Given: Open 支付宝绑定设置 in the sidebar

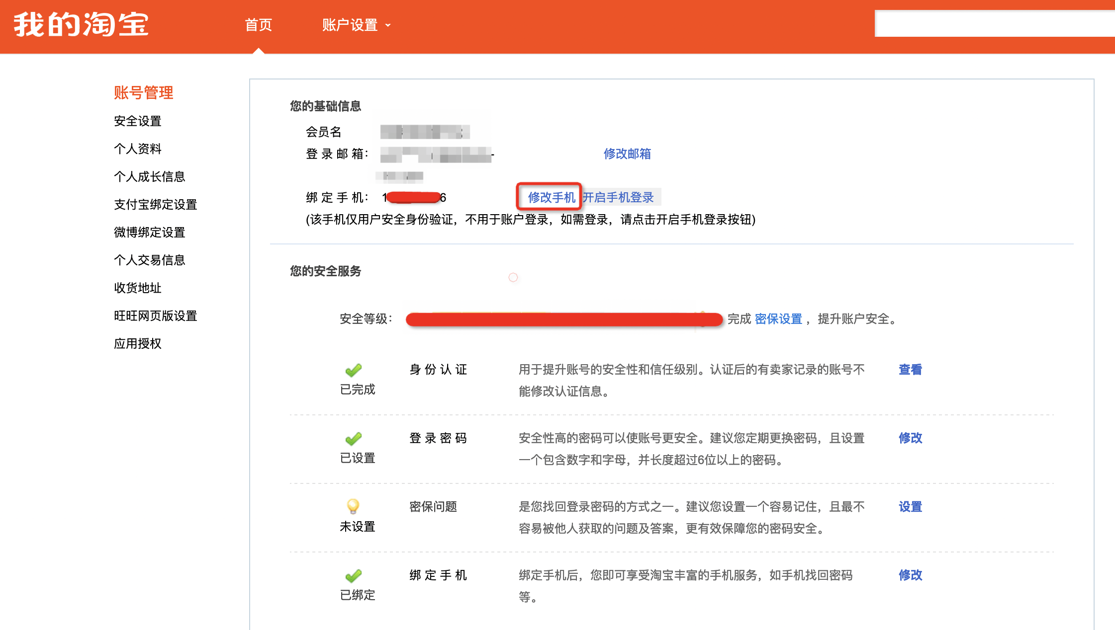Looking at the screenshot, I should 156,204.
